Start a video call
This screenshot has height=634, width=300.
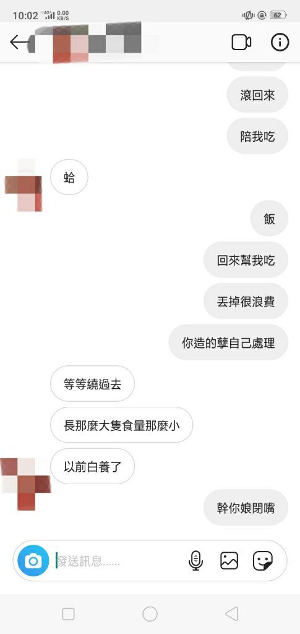[241, 43]
